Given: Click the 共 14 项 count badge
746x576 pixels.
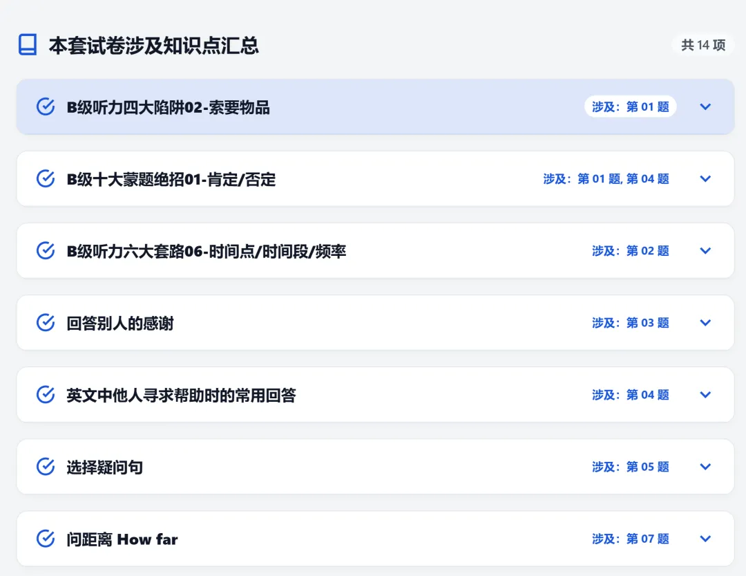Looking at the screenshot, I should (x=703, y=45).
